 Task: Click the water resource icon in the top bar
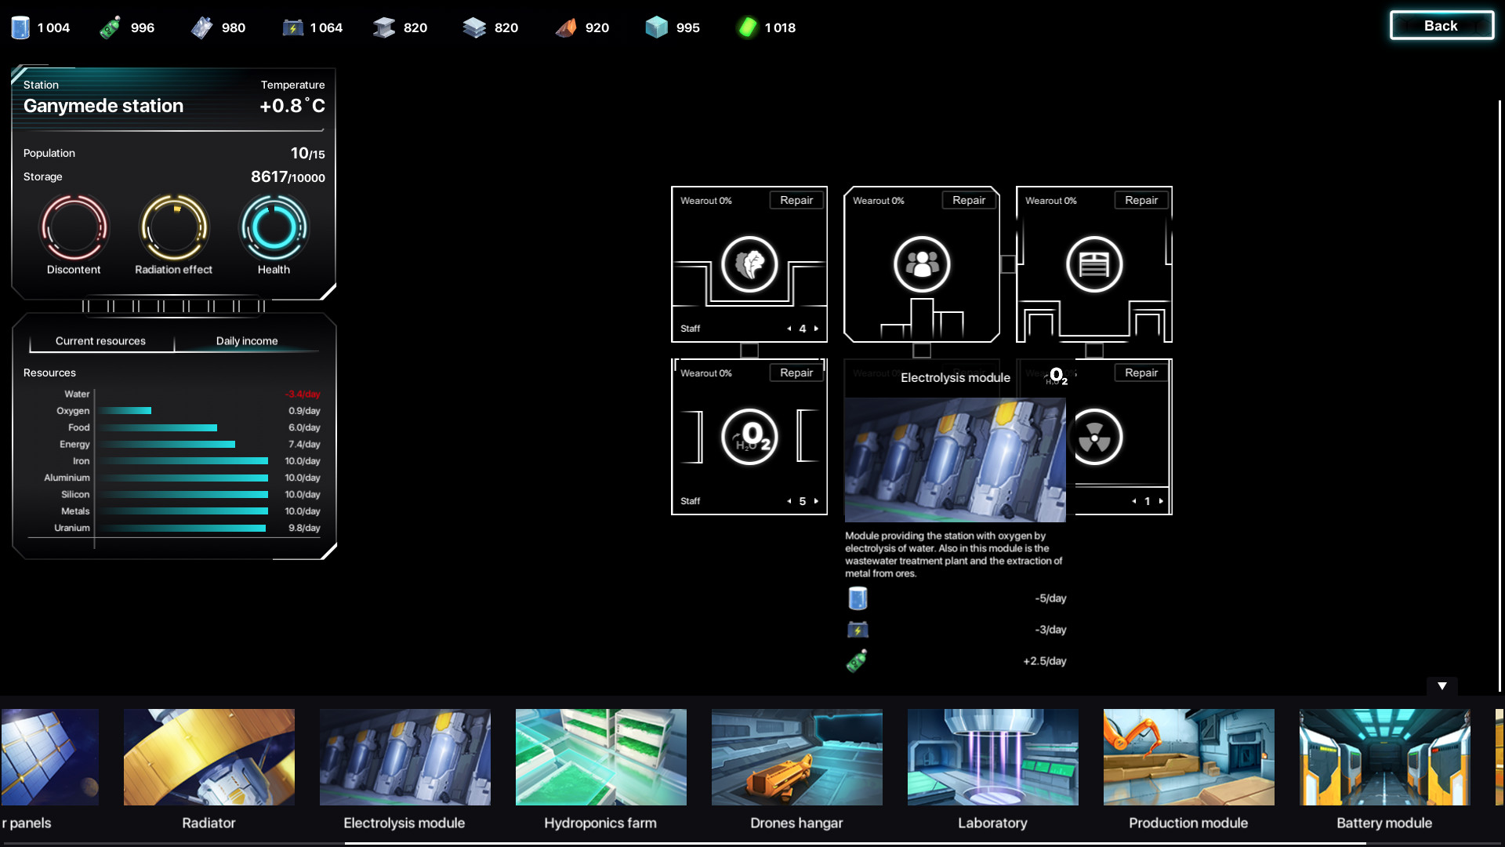(20, 26)
